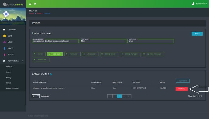Click the Email Address input field
Image resolution: width=209 pixels, height=119 pixels.
(x=55, y=41)
